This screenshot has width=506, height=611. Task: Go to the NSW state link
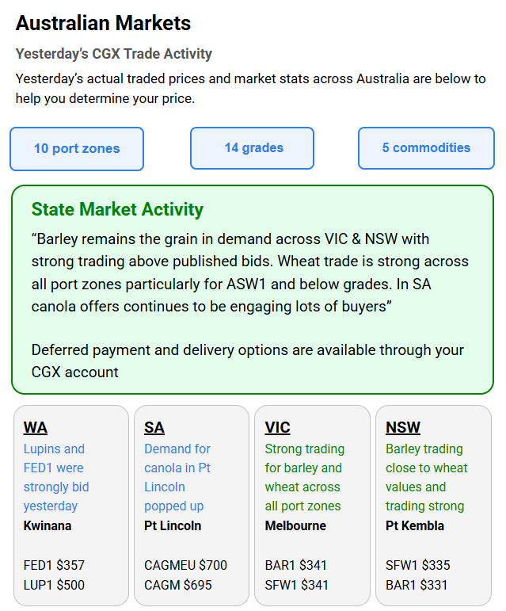402,428
